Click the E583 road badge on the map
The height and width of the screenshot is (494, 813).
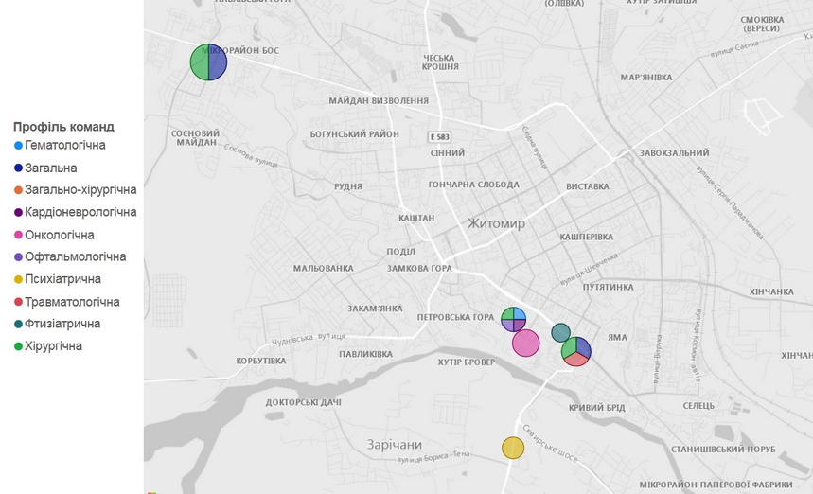(438, 136)
